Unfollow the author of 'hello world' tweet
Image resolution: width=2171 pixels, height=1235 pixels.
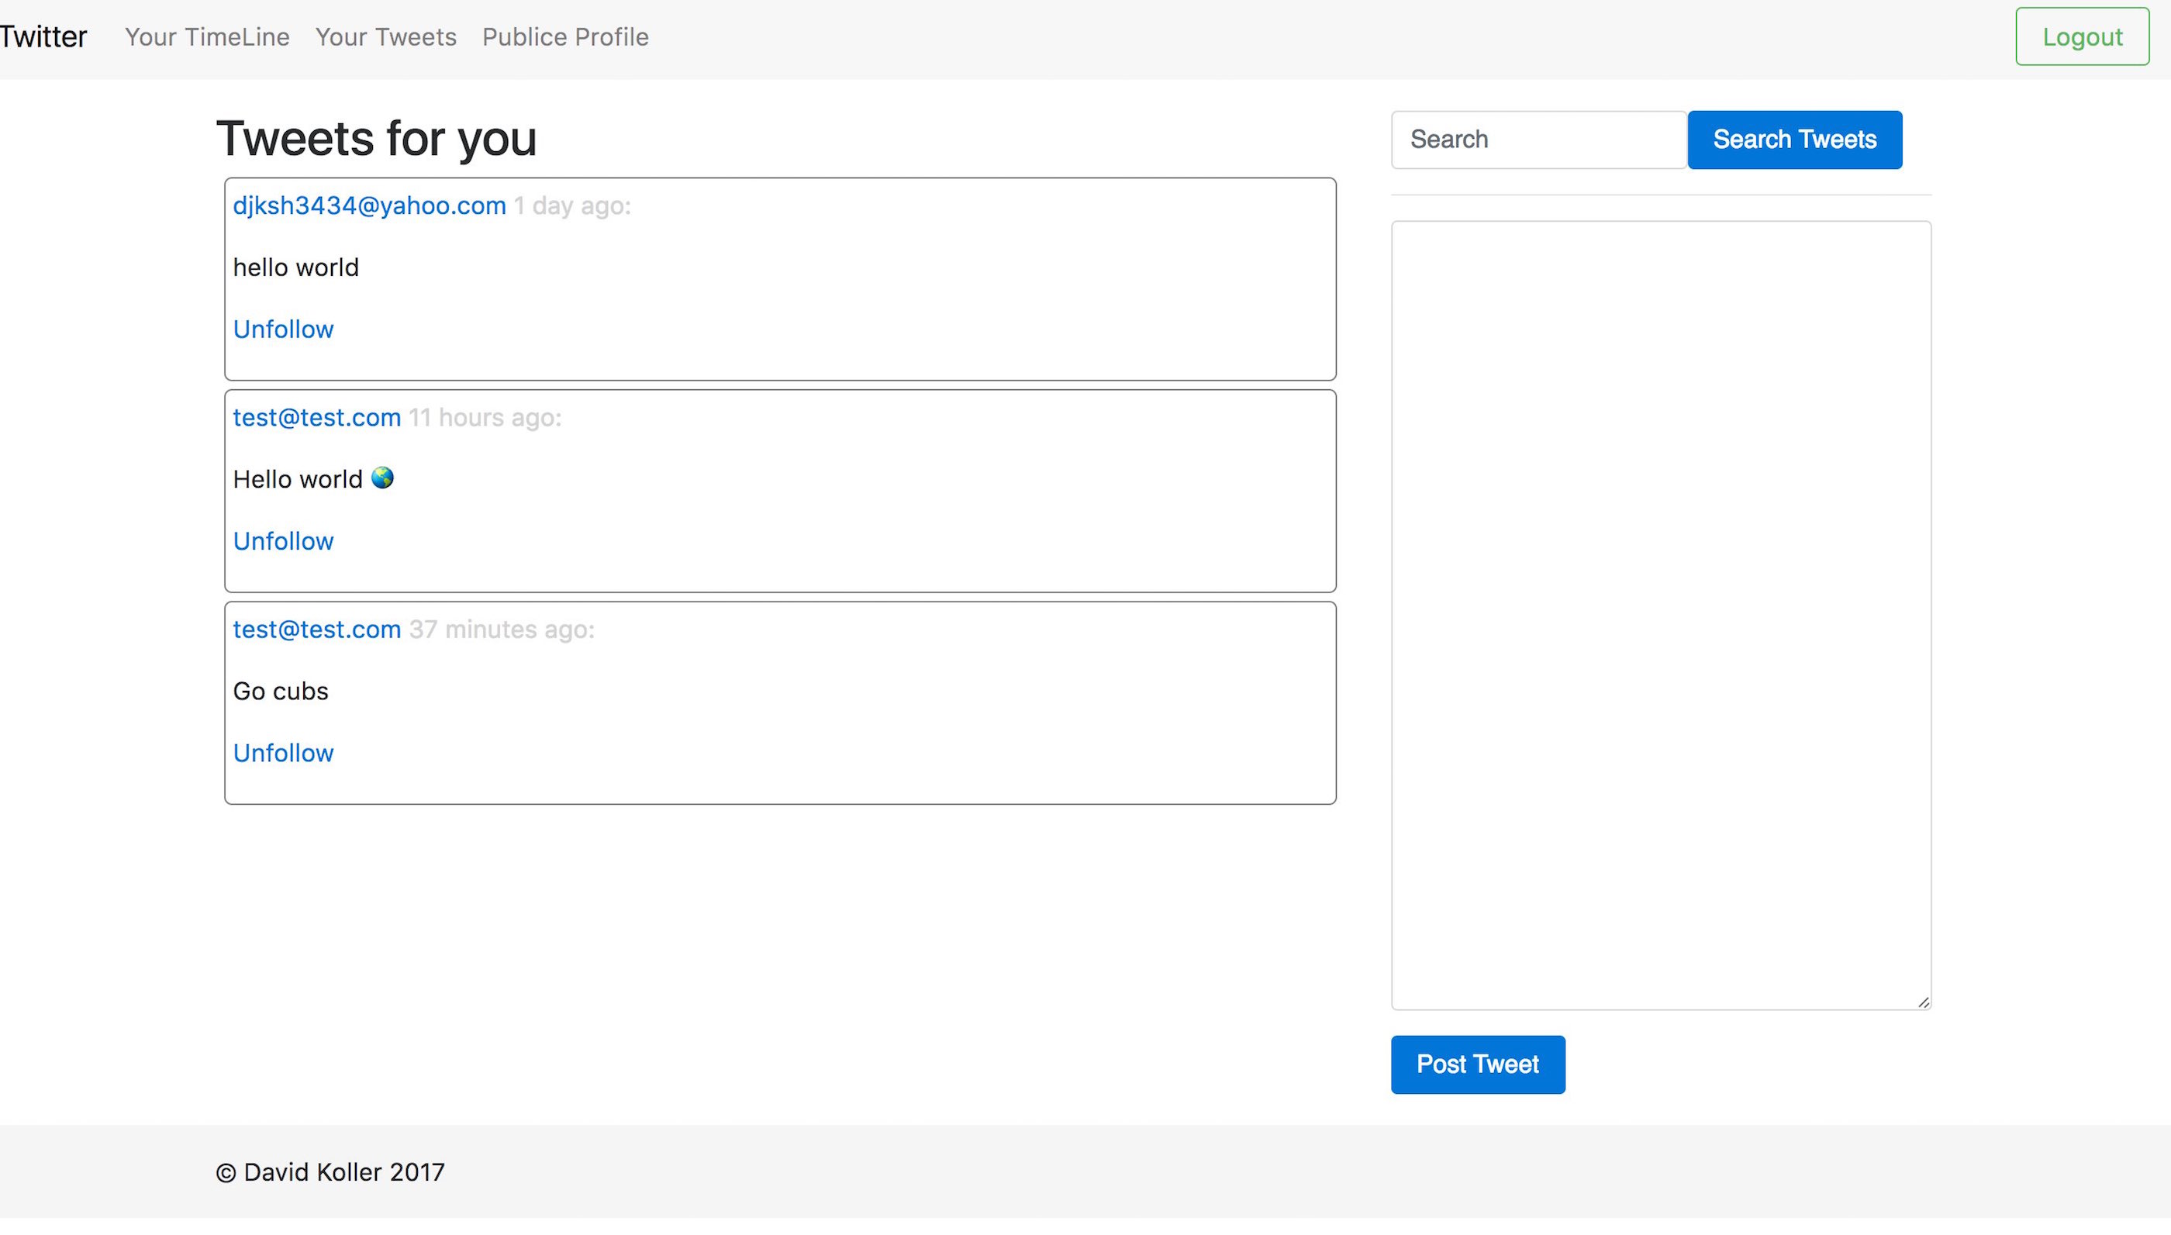(x=283, y=329)
